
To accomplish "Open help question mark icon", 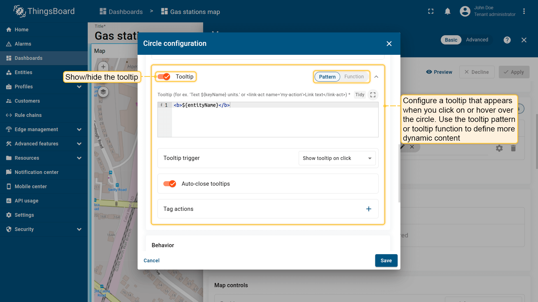I will pos(507,40).
